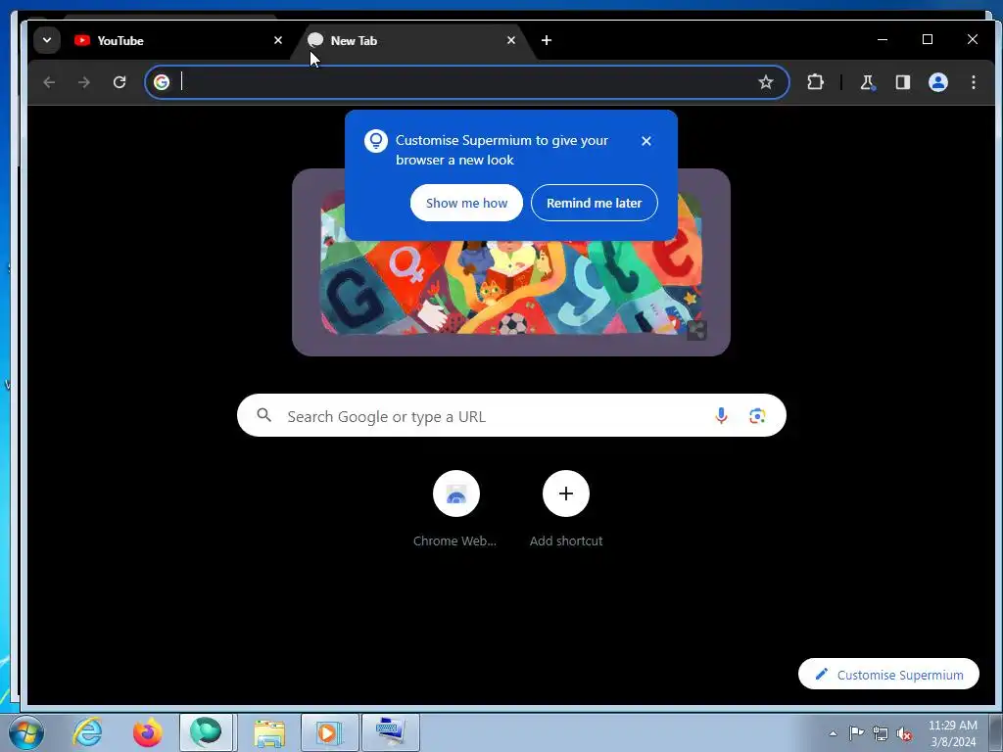Select the New Tab tab
The width and height of the screenshot is (1003, 752).
tap(409, 40)
